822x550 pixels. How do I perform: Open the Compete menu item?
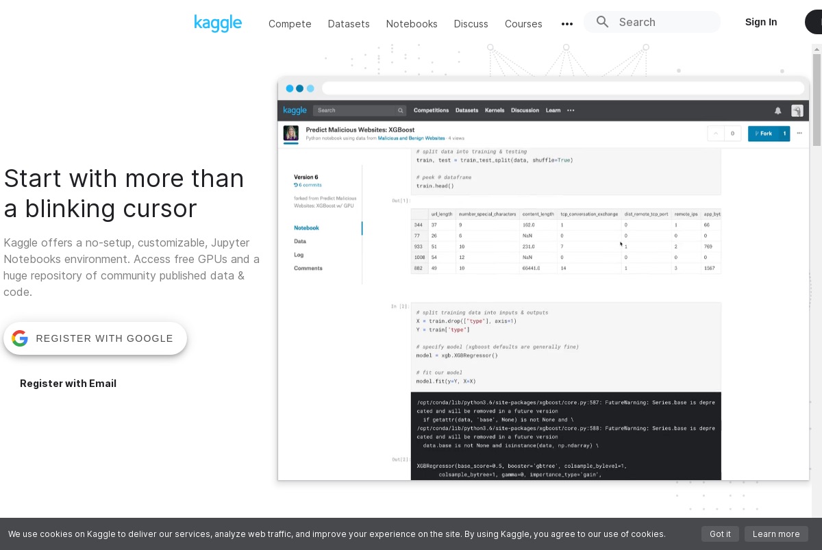click(x=290, y=24)
